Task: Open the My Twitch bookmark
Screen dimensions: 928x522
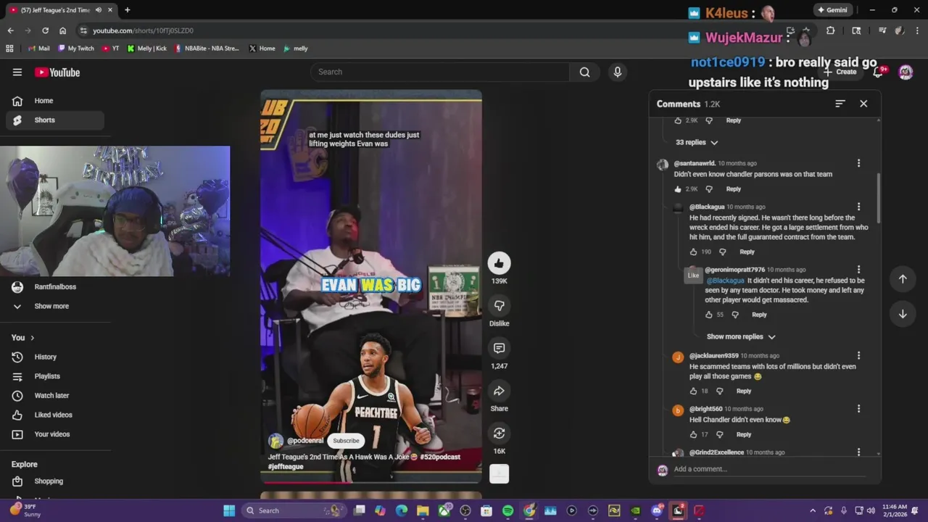Action: pyautogui.click(x=76, y=49)
